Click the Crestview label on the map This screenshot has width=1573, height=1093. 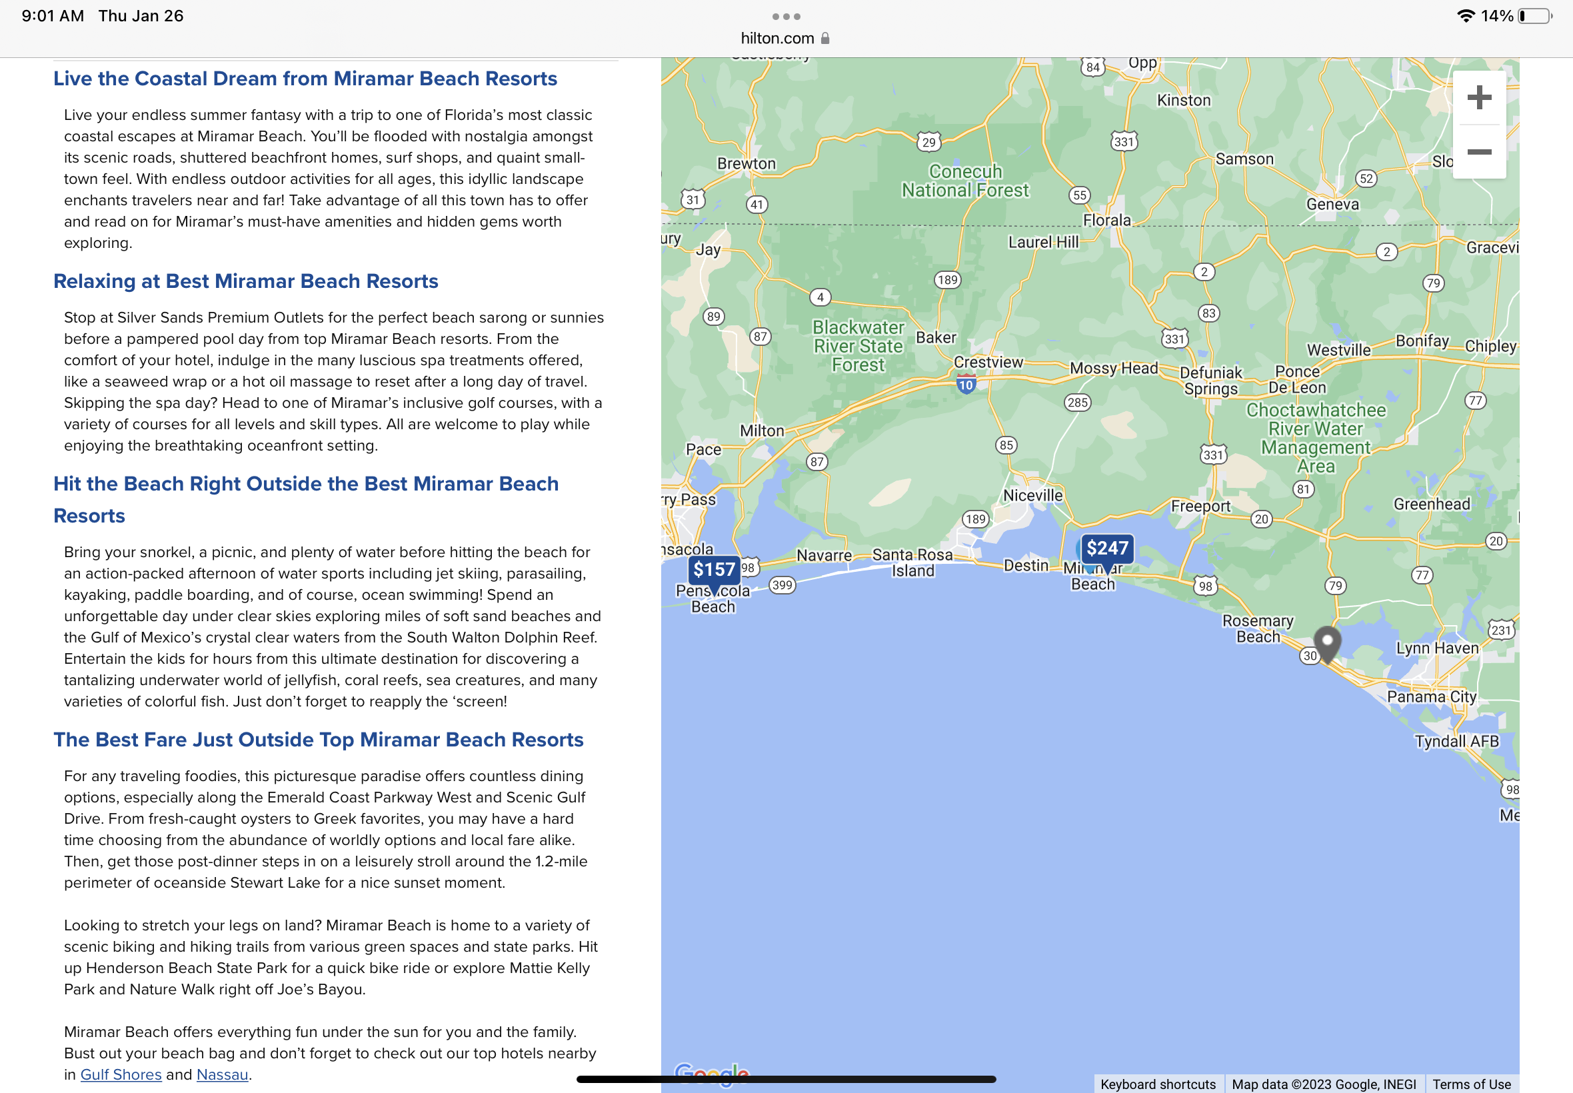pos(988,363)
